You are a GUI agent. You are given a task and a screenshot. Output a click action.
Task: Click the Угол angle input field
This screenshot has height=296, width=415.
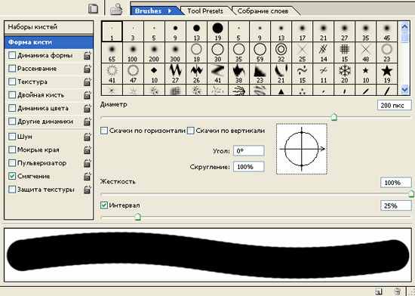[x=249, y=151]
